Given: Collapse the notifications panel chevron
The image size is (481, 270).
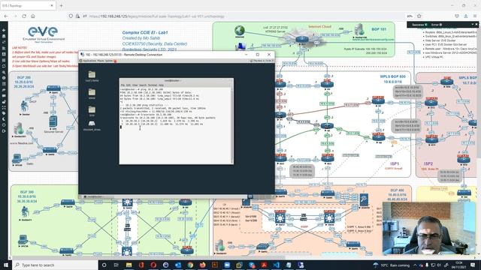Looking at the screenshot, I should [x=473, y=25].
